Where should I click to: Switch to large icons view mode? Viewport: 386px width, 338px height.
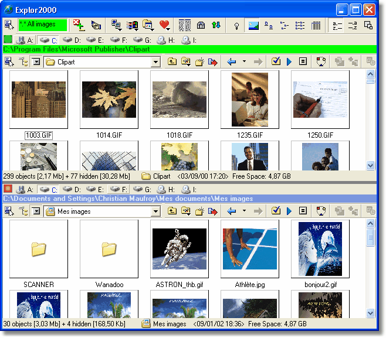(x=268, y=25)
